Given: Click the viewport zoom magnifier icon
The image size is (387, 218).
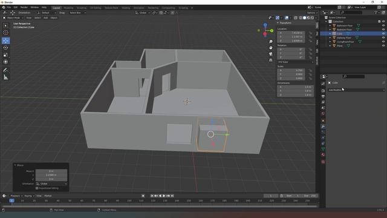Looking at the screenshot, I should click(271, 41).
